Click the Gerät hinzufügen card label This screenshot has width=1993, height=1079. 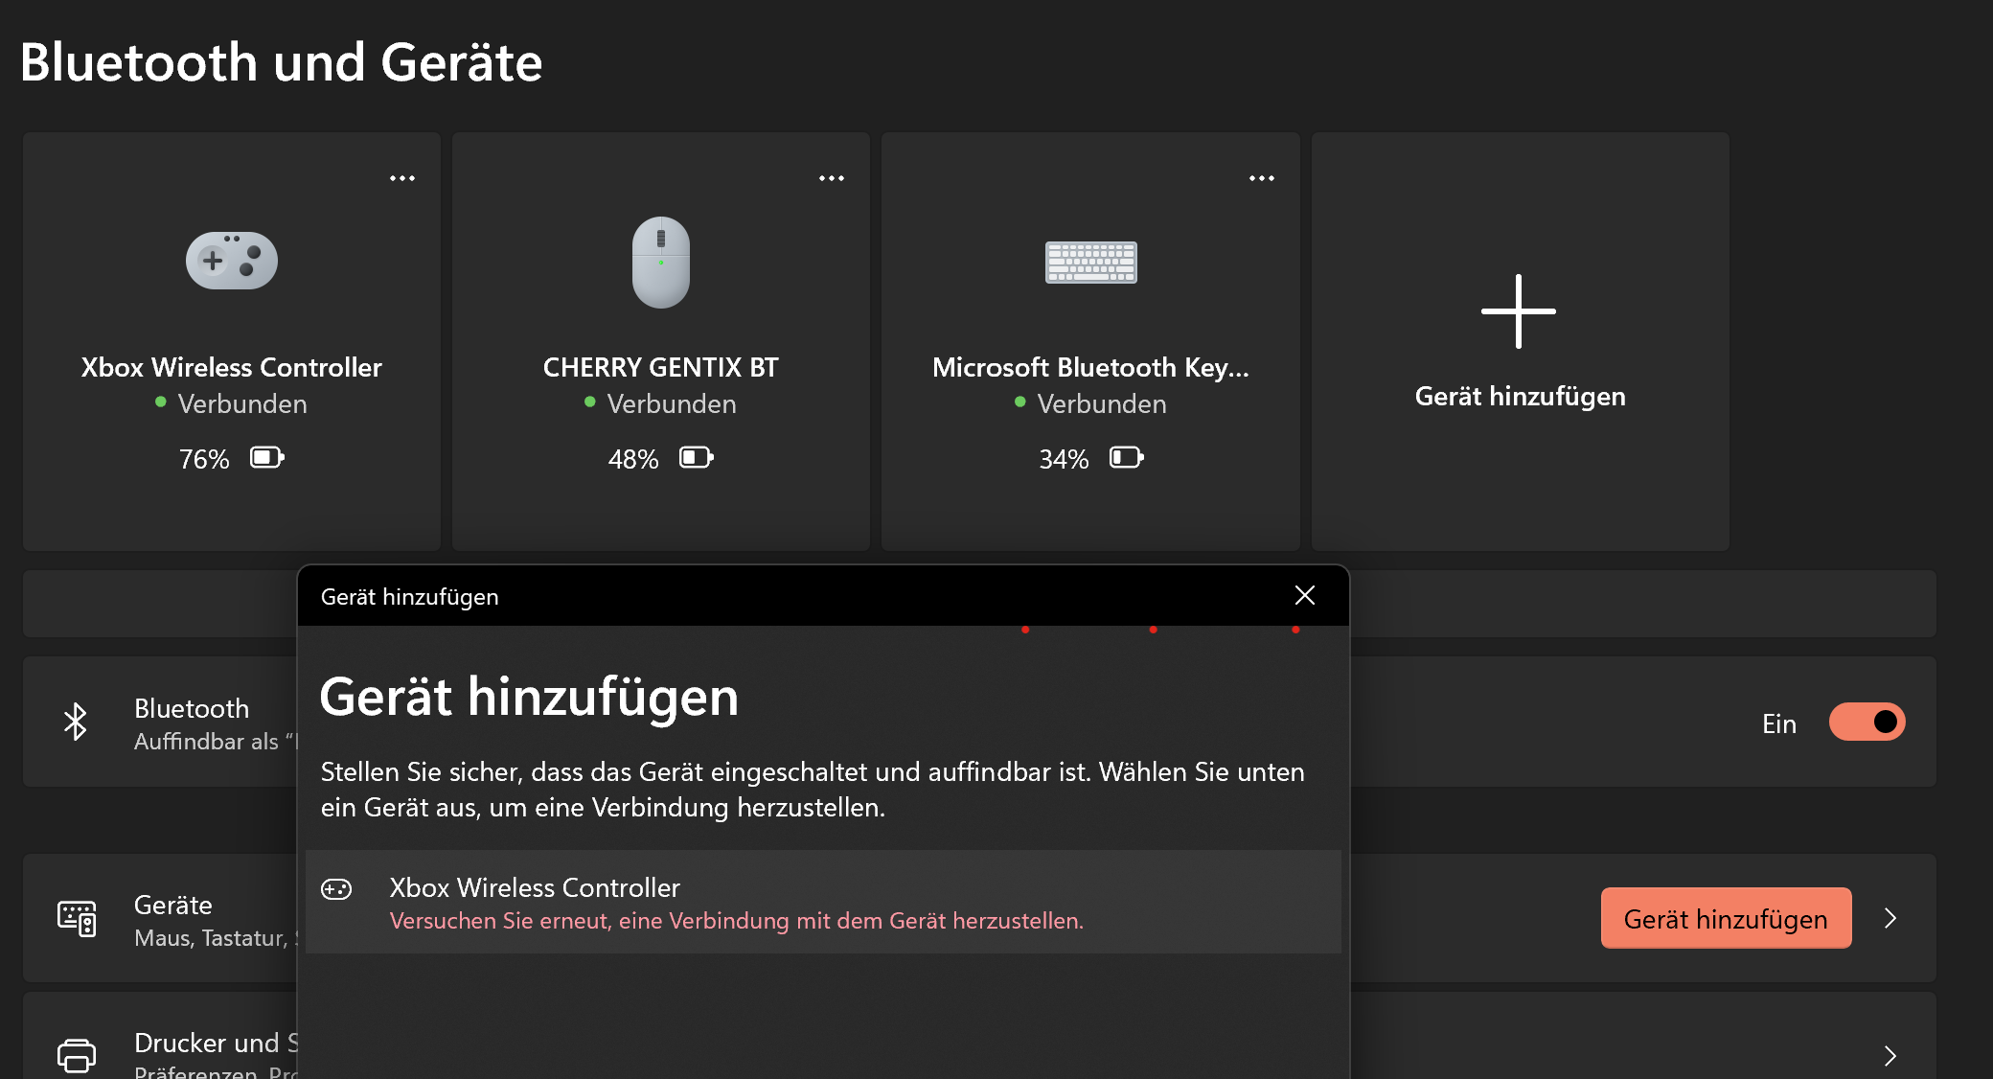click(x=1520, y=396)
